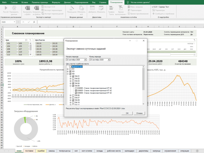Open the Начало периода date dropdown

(x=85, y=60)
